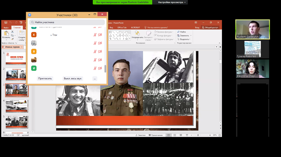The image size is (281, 157).
Task: Switch to Slide Sorter view icon
Action: click(175, 135)
